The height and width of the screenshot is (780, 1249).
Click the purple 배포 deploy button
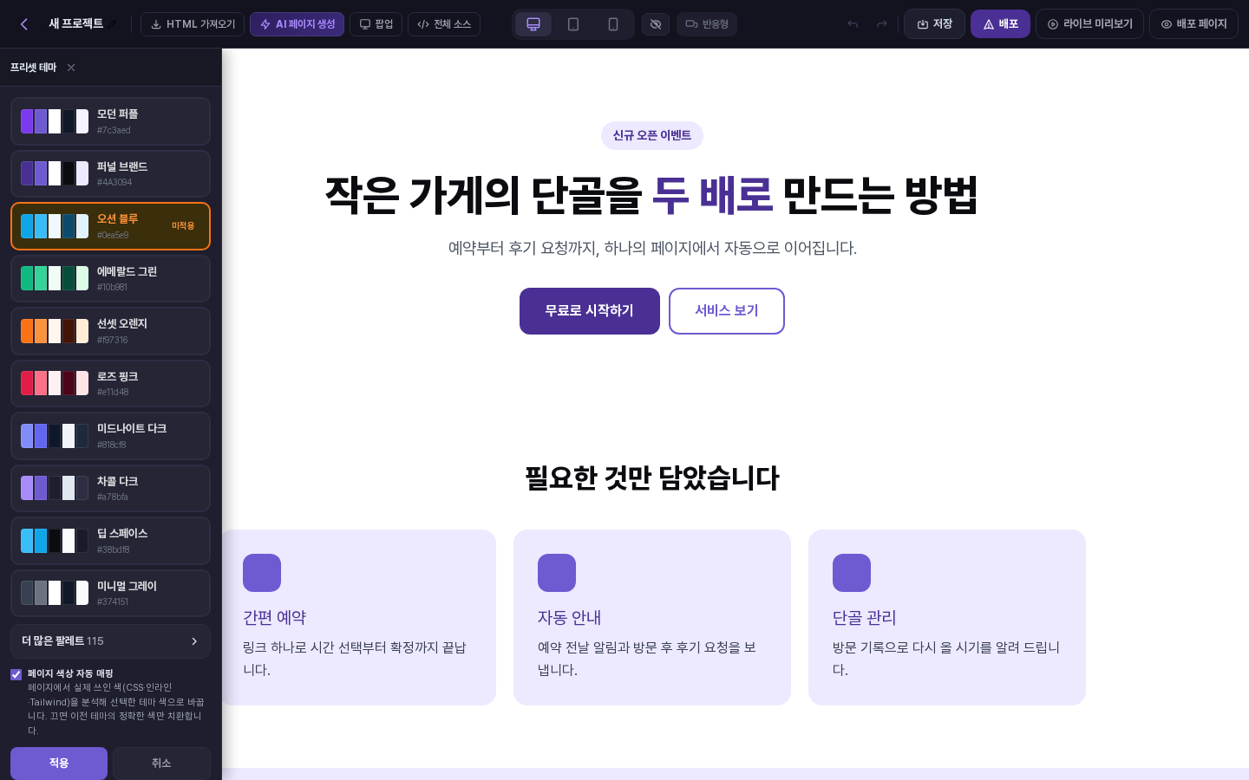tap(1000, 24)
